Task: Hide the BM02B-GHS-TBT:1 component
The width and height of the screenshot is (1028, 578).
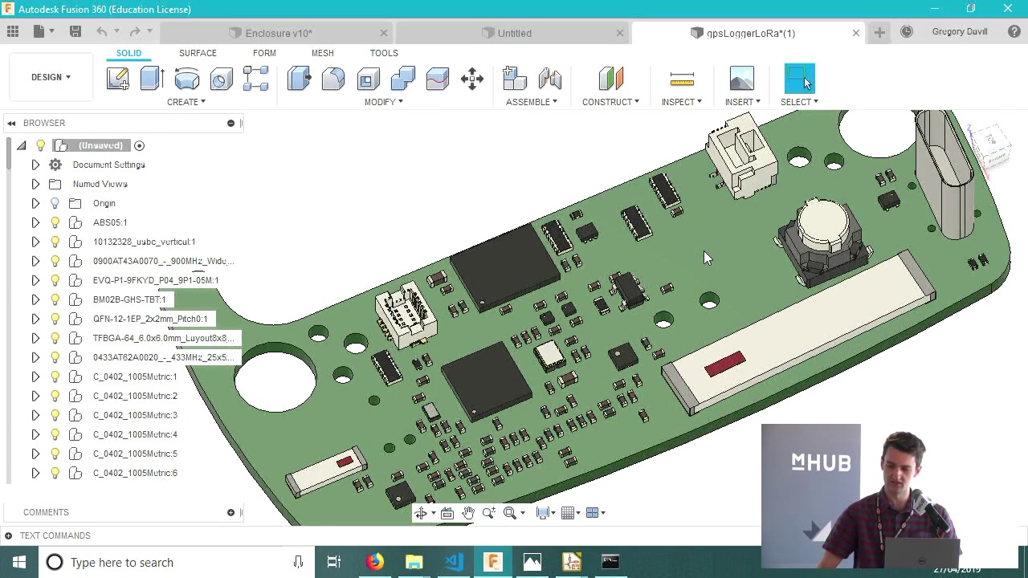Action: 55,299
